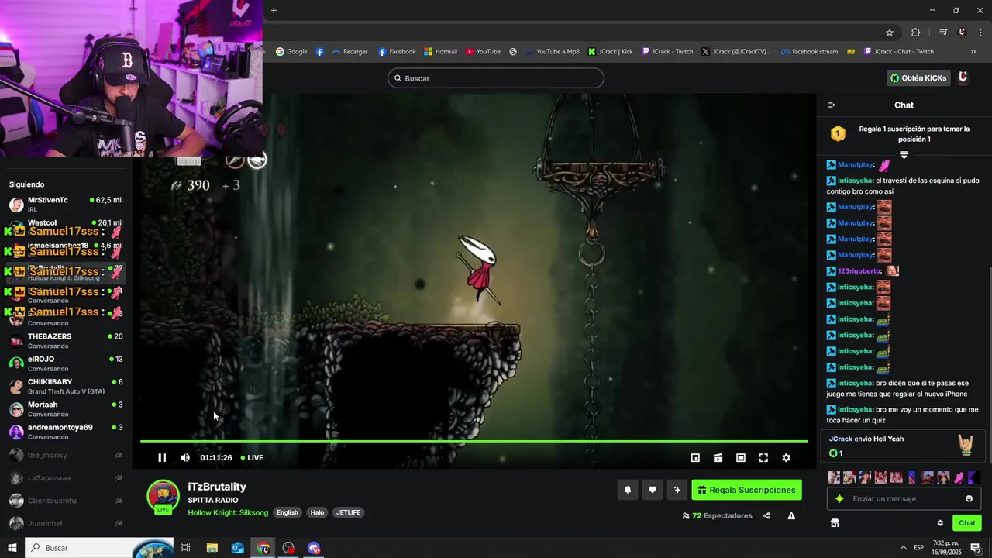This screenshot has height=558, width=992.
Task: Open Outlook on taskbar
Action: 237,548
